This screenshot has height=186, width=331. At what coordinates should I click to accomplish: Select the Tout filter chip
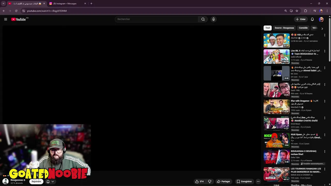coord(268,28)
